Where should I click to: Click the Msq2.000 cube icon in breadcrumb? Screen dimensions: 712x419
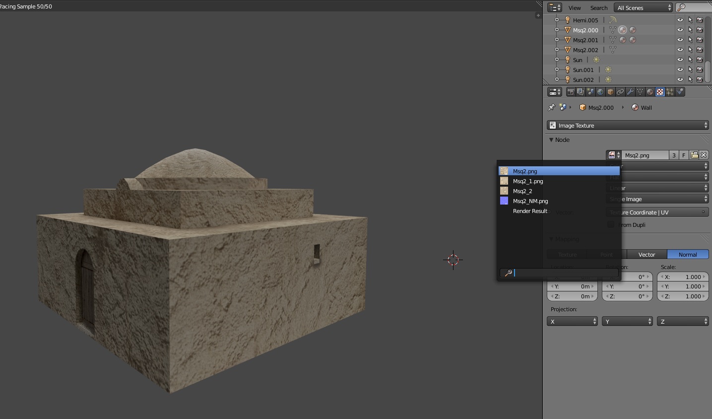583,107
